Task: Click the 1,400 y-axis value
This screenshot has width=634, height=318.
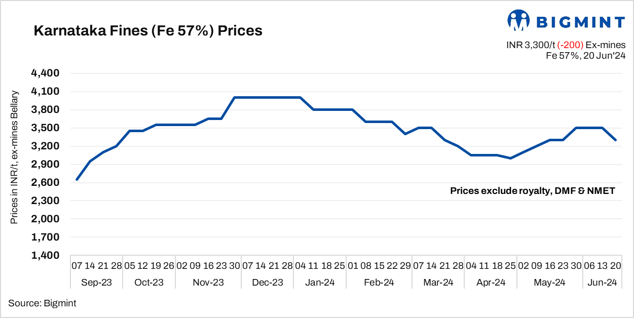Action: coord(46,256)
